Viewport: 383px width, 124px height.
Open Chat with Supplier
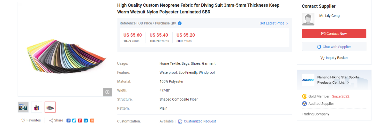334,47
